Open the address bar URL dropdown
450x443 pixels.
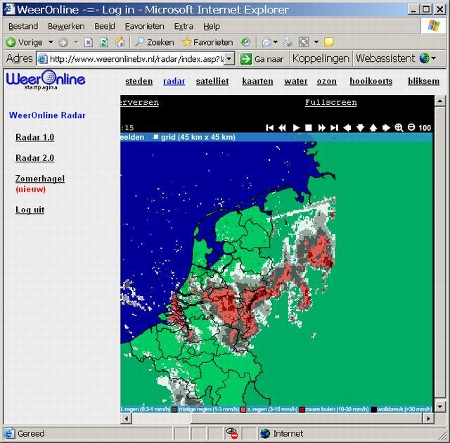click(229, 59)
